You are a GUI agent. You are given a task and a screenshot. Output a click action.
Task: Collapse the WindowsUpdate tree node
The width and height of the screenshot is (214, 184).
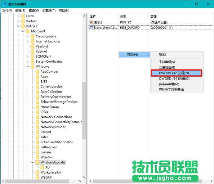pyautogui.click(x=32, y=162)
